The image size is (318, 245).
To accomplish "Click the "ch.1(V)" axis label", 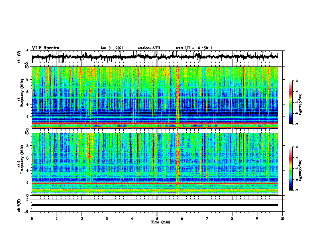I will (x=19, y=57).
